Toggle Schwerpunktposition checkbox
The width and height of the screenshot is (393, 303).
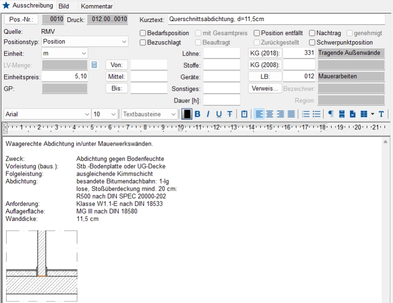click(x=312, y=43)
